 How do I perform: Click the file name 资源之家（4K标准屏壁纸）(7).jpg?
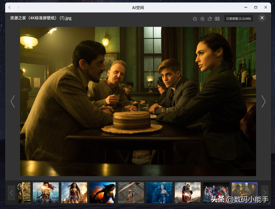point(41,18)
